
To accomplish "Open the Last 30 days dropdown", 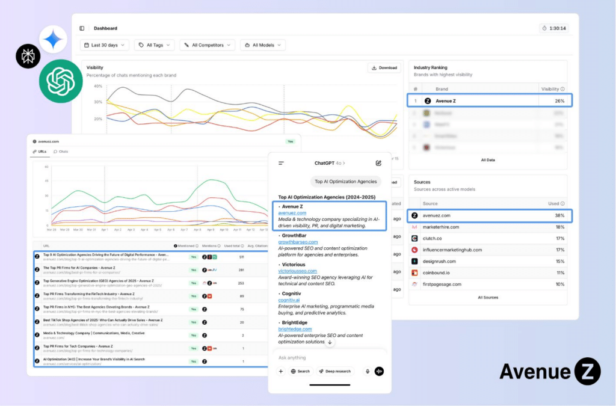I will click(x=105, y=45).
